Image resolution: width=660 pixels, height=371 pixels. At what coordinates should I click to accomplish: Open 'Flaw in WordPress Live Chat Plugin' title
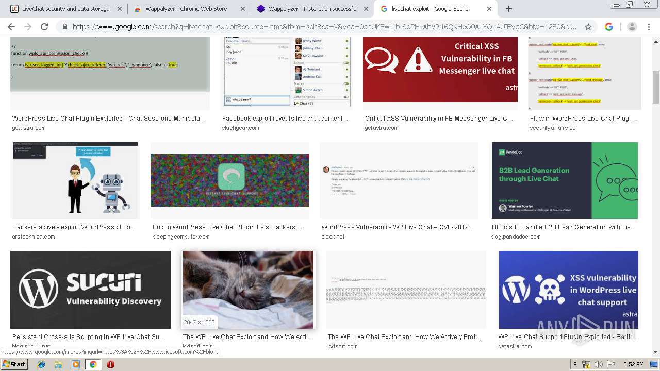583,119
